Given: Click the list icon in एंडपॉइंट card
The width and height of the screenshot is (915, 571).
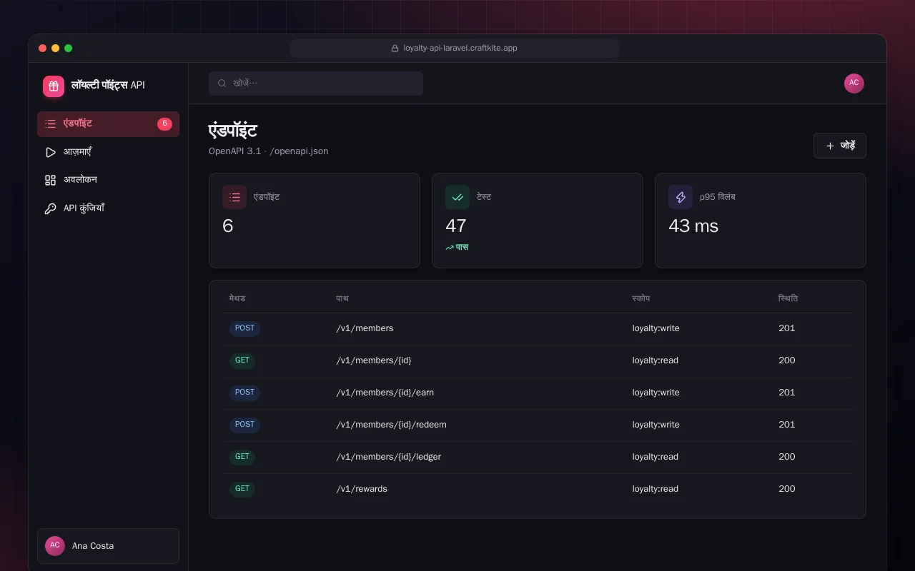Looking at the screenshot, I should (x=234, y=197).
